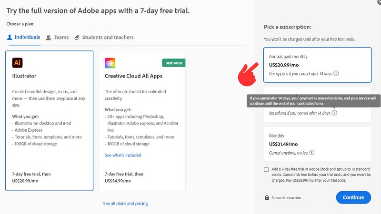Viewport: 381px width, 214px height.
Task: Open the See what's included link
Action: click(x=123, y=155)
